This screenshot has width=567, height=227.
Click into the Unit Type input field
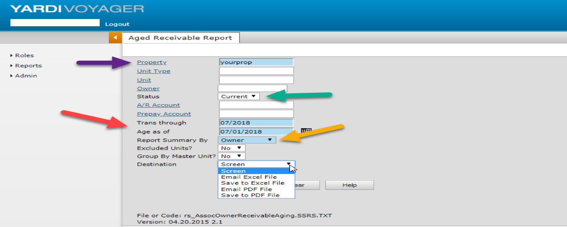tap(256, 71)
